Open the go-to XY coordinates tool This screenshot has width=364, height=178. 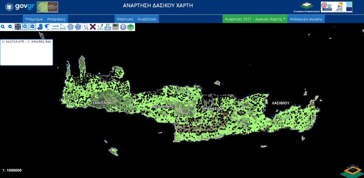[108, 27]
